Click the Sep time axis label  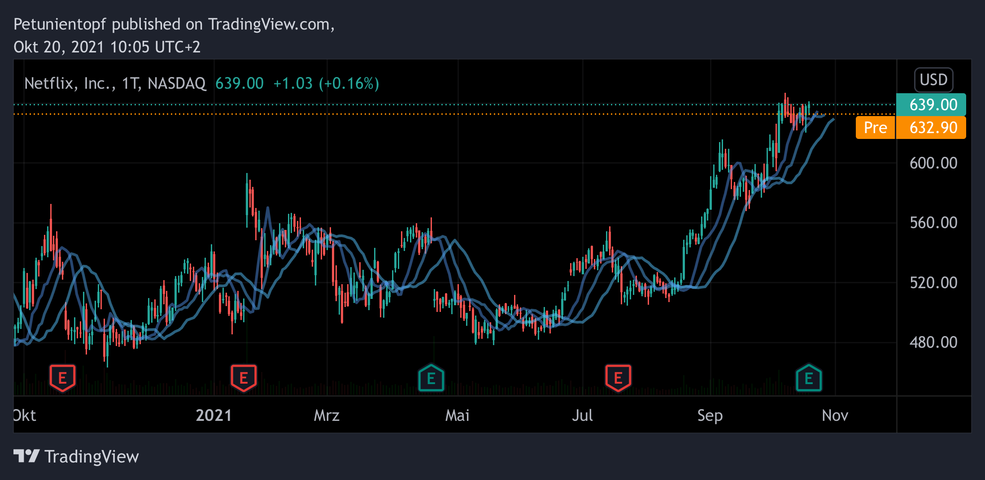coord(710,415)
